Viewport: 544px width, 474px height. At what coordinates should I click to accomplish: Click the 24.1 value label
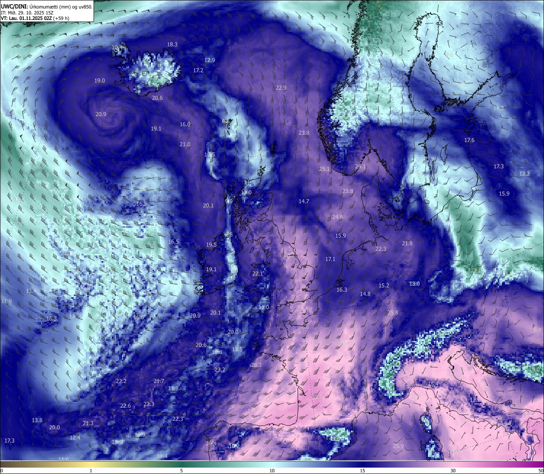coord(360,167)
